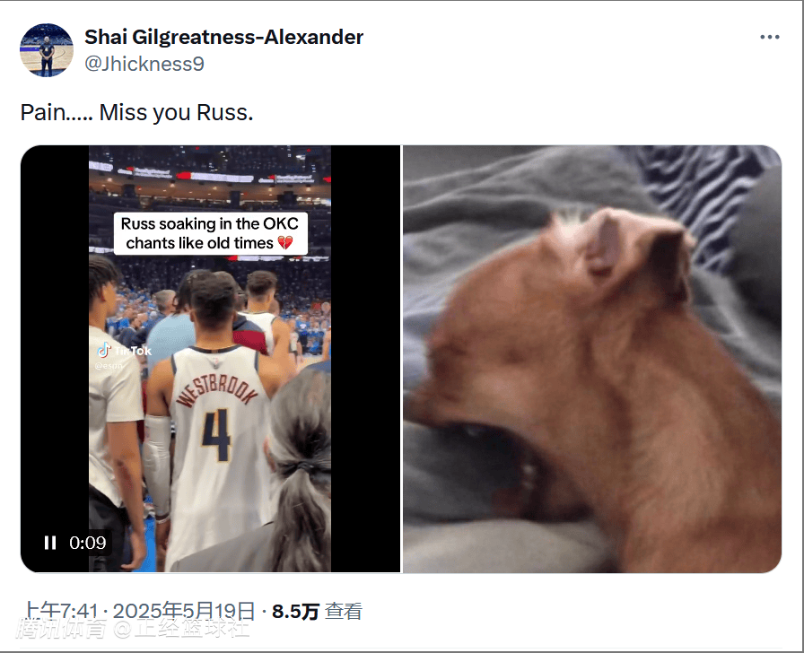The height and width of the screenshot is (653, 804).
Task: Pause the playing video
Action: pos(50,543)
